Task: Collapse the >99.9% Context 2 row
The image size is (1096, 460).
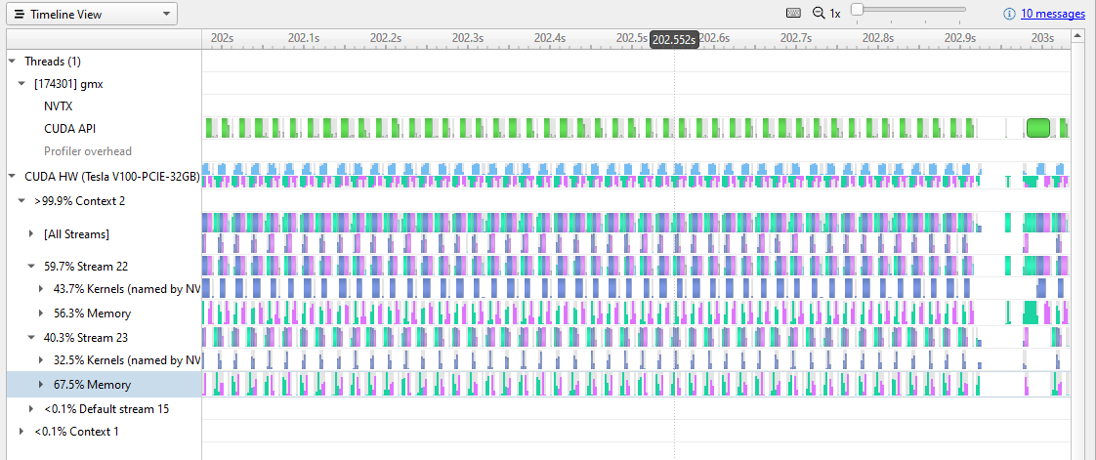Action: point(21,201)
